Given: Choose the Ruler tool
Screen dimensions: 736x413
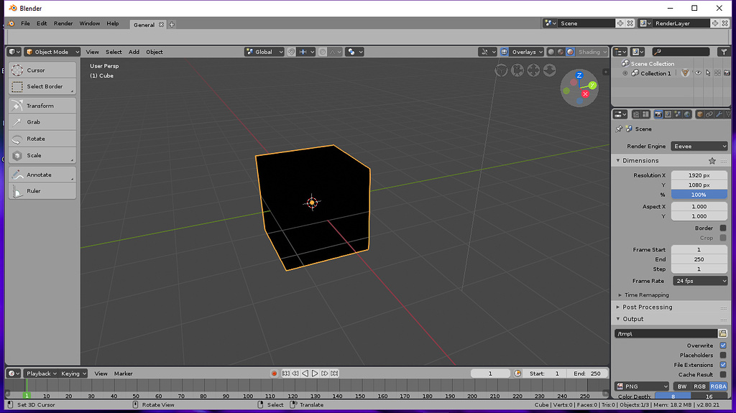Looking at the screenshot, I should pos(42,191).
